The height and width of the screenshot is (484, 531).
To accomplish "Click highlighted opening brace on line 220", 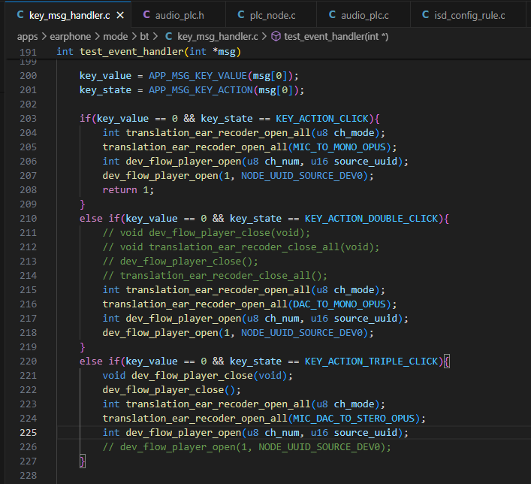I will click(447, 361).
